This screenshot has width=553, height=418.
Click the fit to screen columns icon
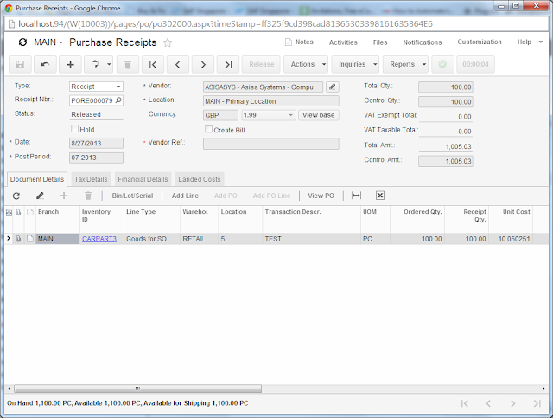(x=356, y=196)
